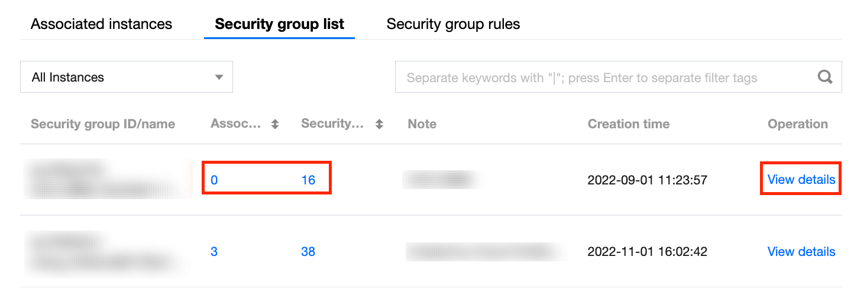View details of the 2022-09-01 security group

[x=801, y=180]
